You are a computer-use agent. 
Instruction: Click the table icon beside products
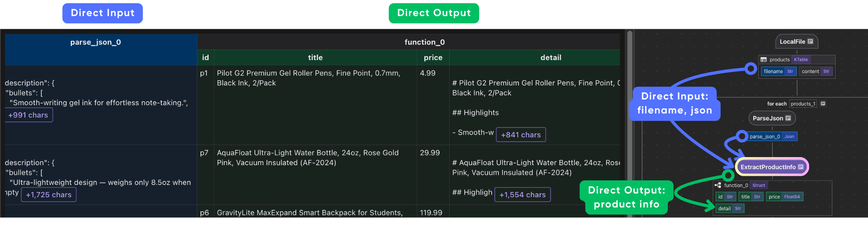tap(764, 60)
